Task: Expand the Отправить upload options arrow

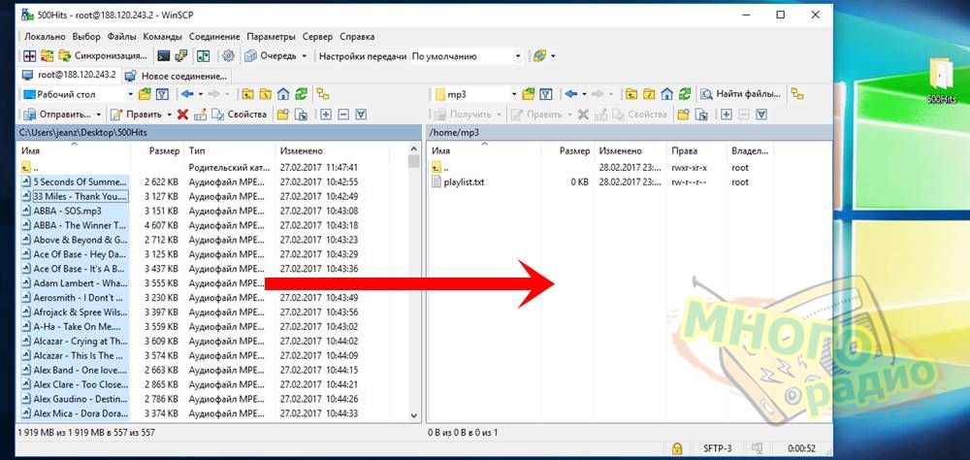Action: tap(98, 115)
